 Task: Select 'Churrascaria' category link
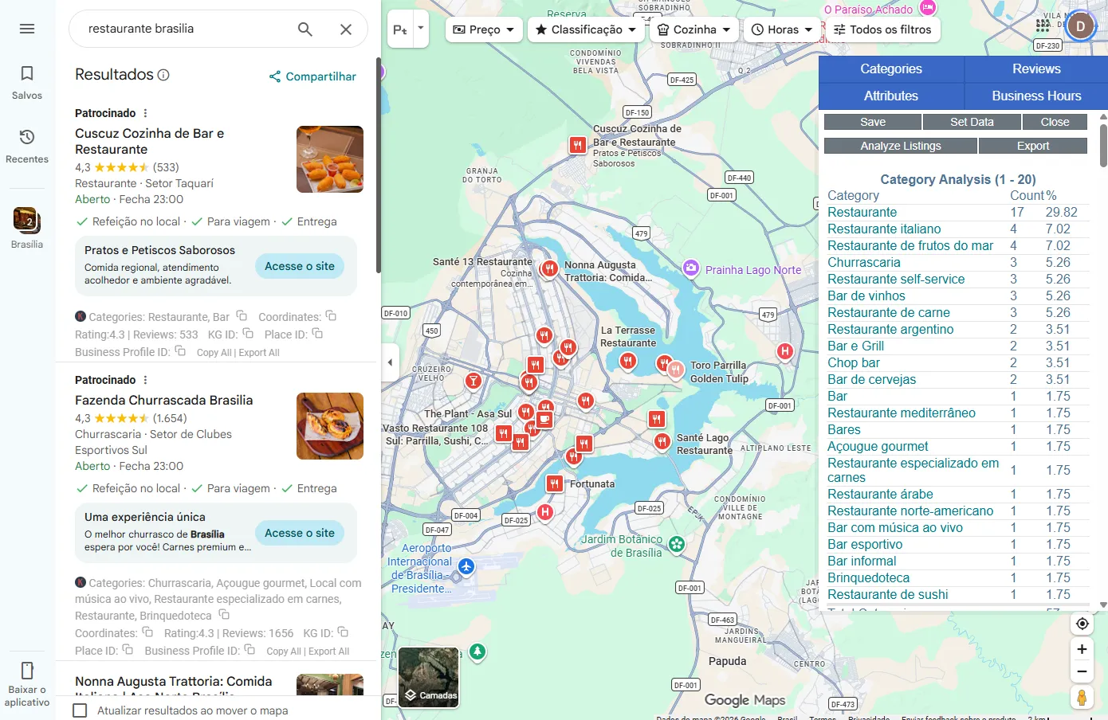[x=864, y=263]
